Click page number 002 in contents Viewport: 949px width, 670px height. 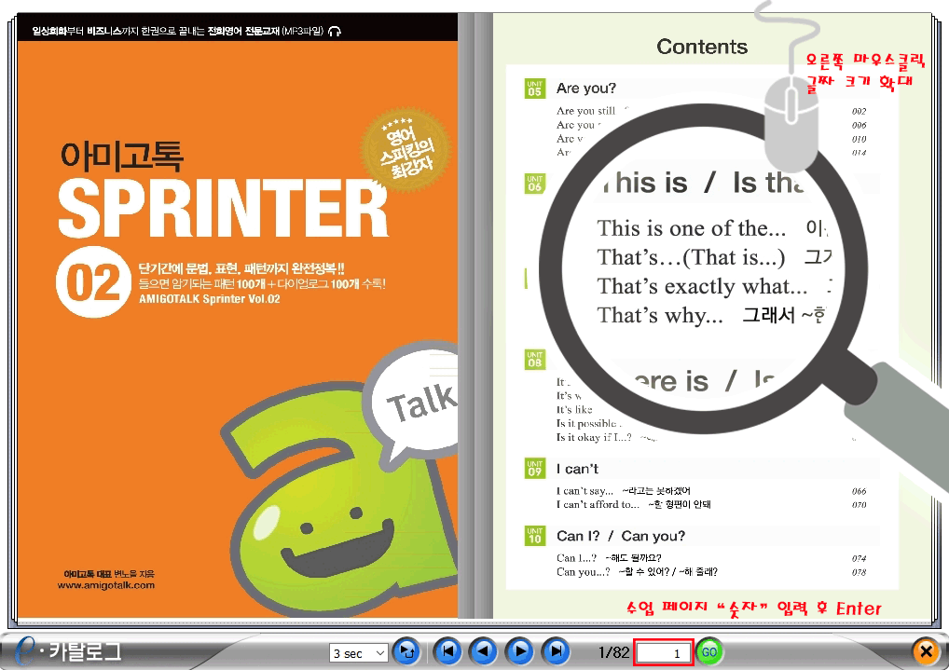click(x=859, y=112)
